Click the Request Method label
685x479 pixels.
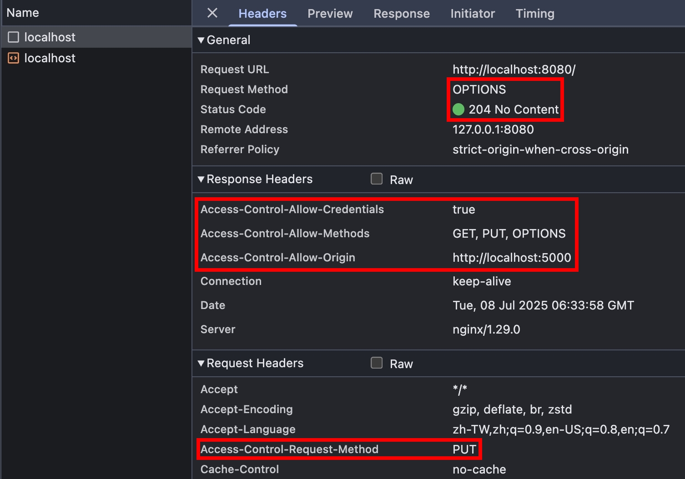tap(244, 90)
